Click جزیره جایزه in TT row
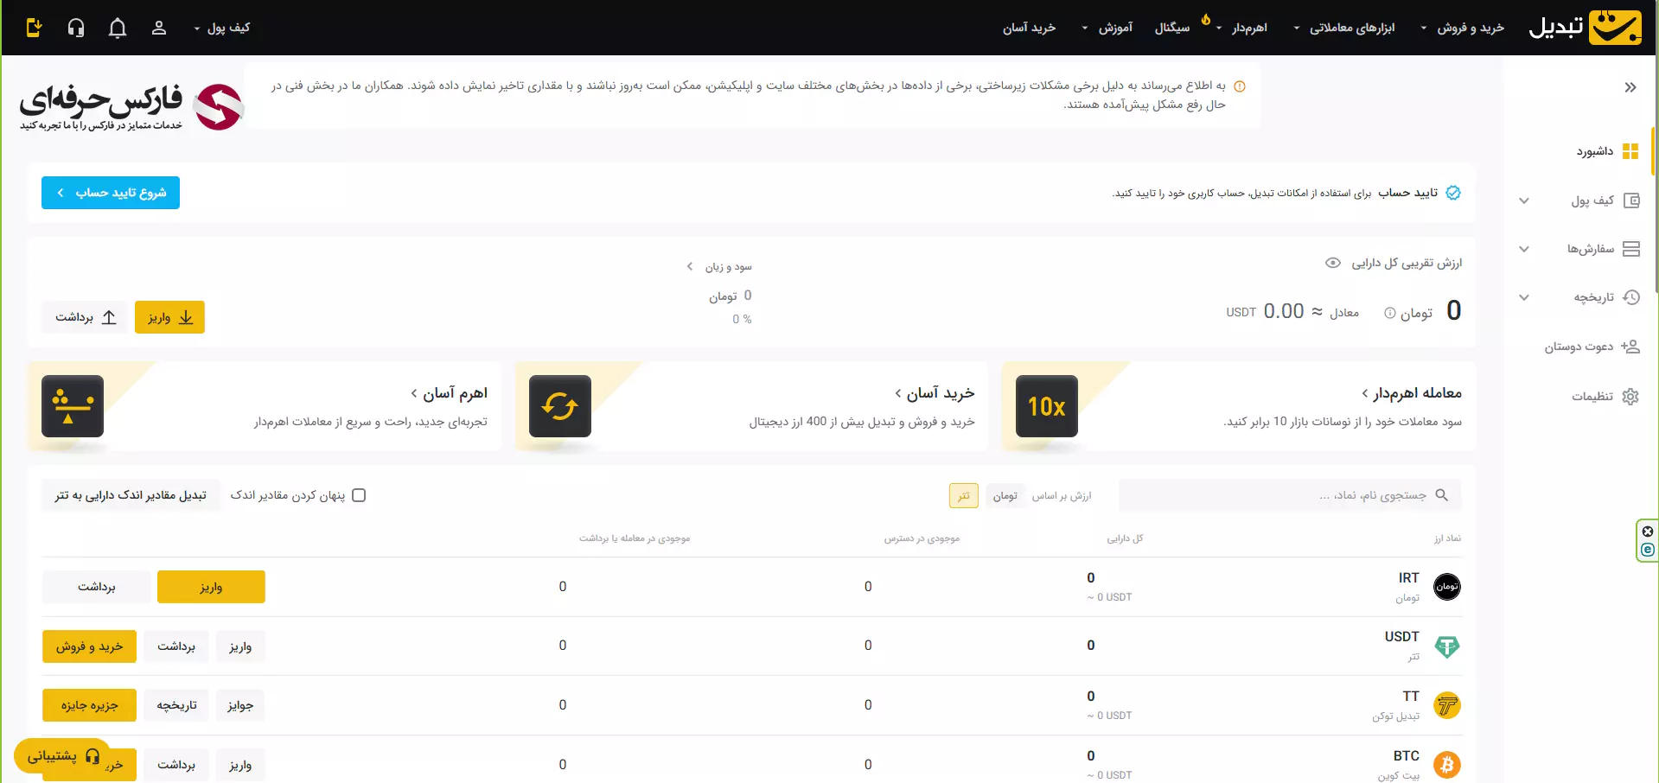The height and width of the screenshot is (783, 1659). (x=89, y=705)
